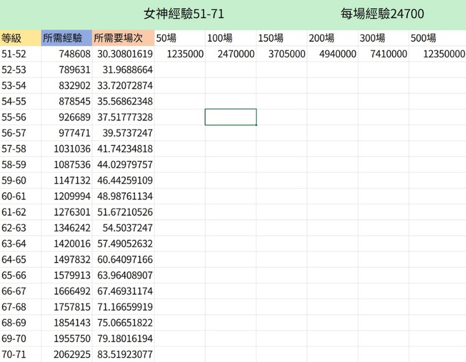Select the 55-56 level cell
This screenshot has width=466, height=362.
(x=21, y=117)
